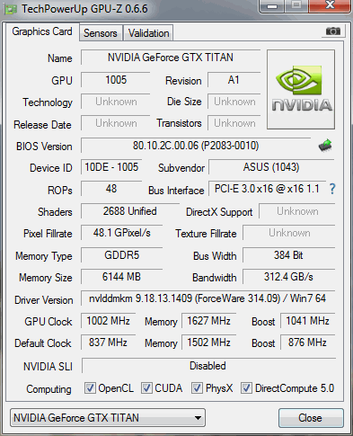
Task: Click the NVIDIA logo image
Action: [301, 89]
